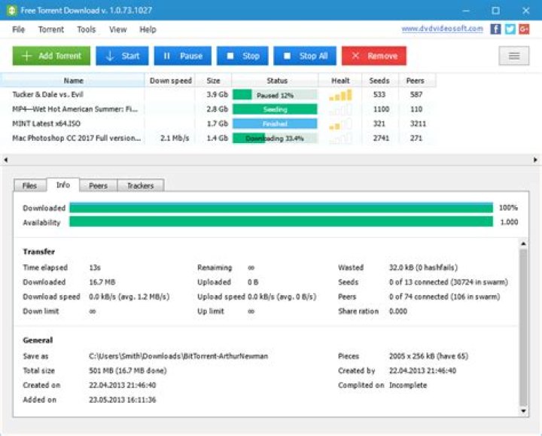The height and width of the screenshot is (436, 542).
Task: Select MINT Latest x64.ISO torrent
Action: click(x=218, y=123)
